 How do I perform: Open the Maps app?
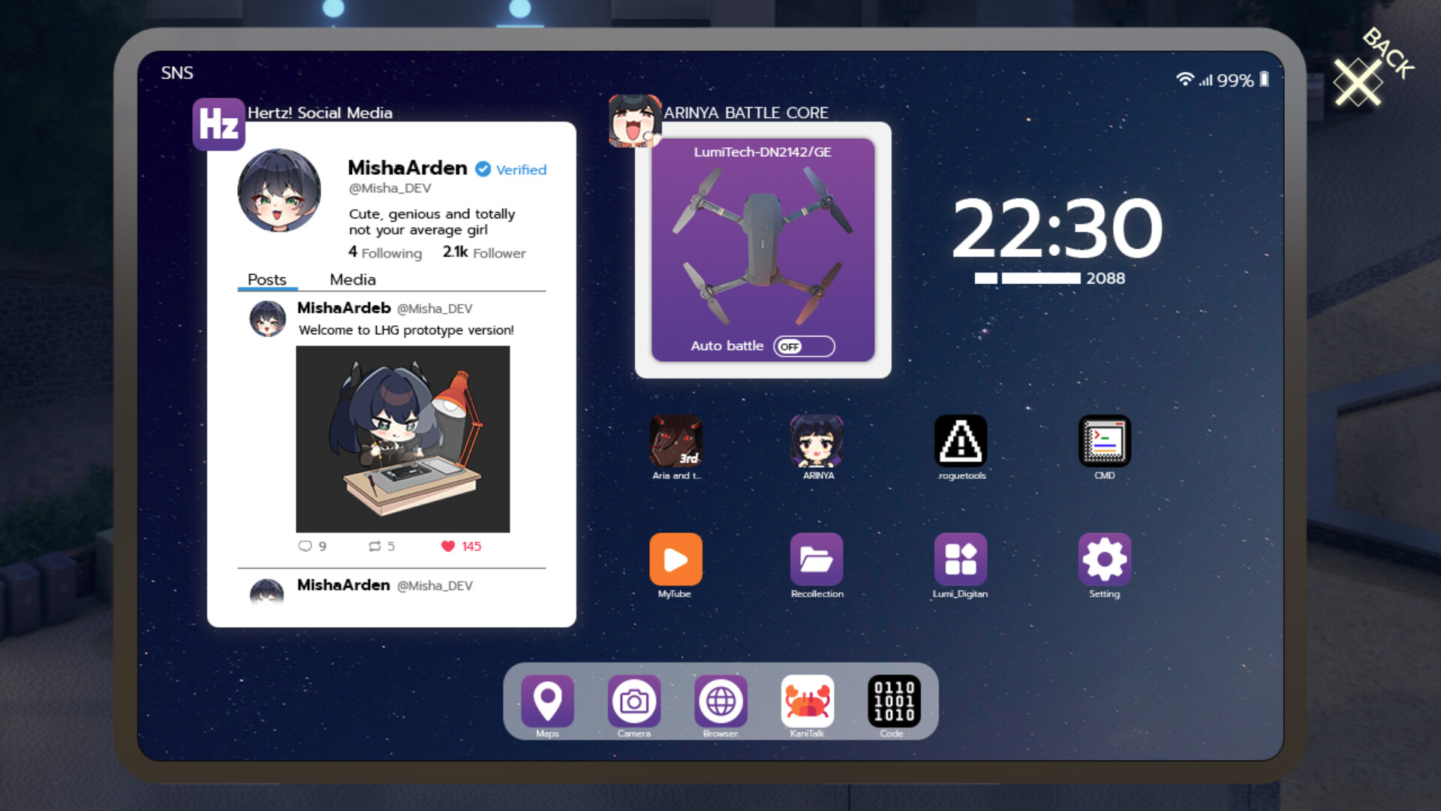click(x=547, y=700)
